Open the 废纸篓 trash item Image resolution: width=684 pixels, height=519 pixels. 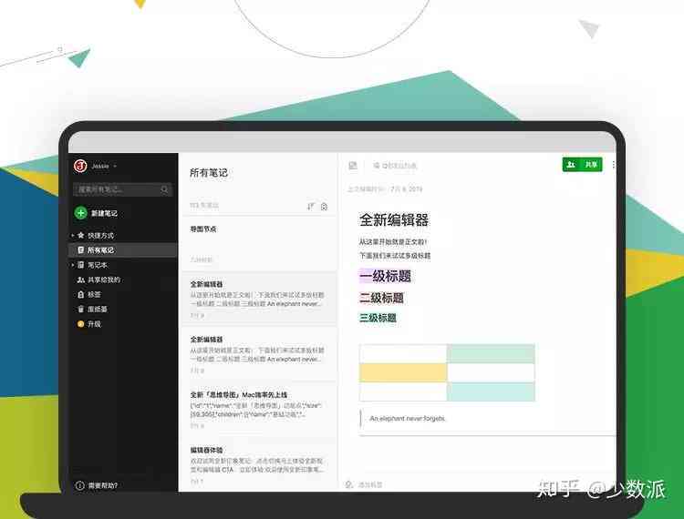click(x=92, y=310)
